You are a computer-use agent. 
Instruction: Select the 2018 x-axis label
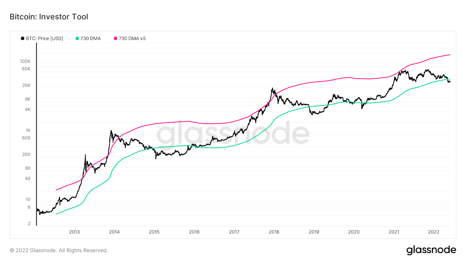click(274, 232)
